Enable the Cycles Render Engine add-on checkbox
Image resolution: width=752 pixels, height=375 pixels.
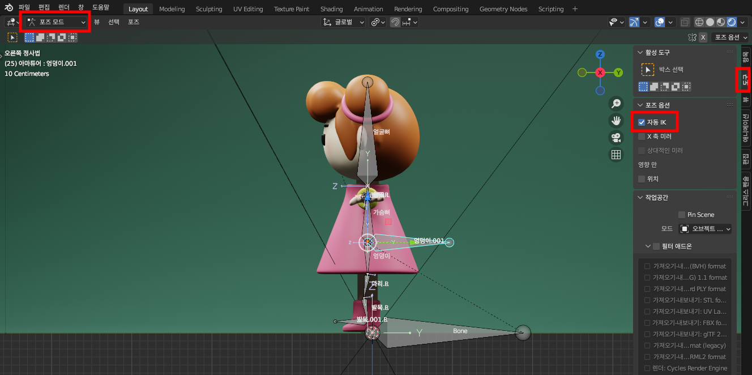coord(647,368)
